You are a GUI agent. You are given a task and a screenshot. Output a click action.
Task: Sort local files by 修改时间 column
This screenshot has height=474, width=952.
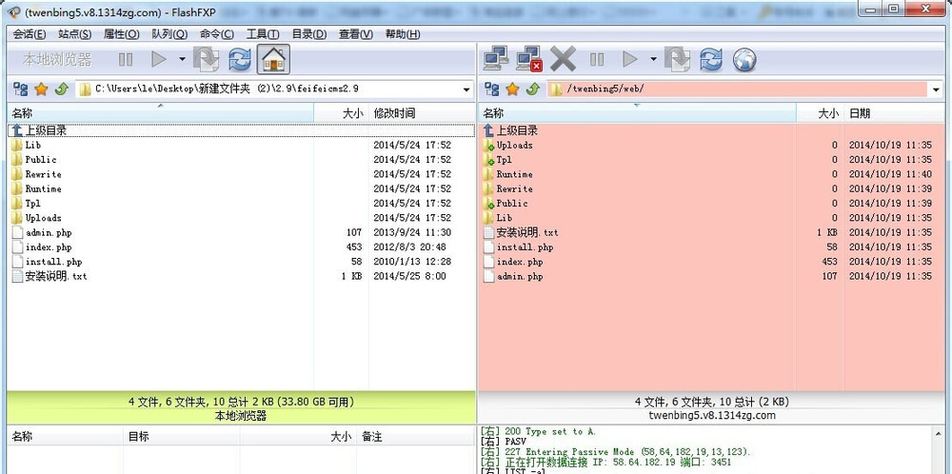pyautogui.click(x=422, y=113)
